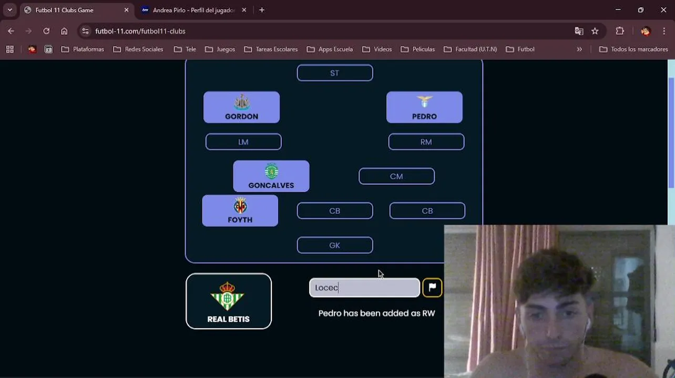Click the address bar URL
The image size is (675, 378).
(x=140, y=31)
